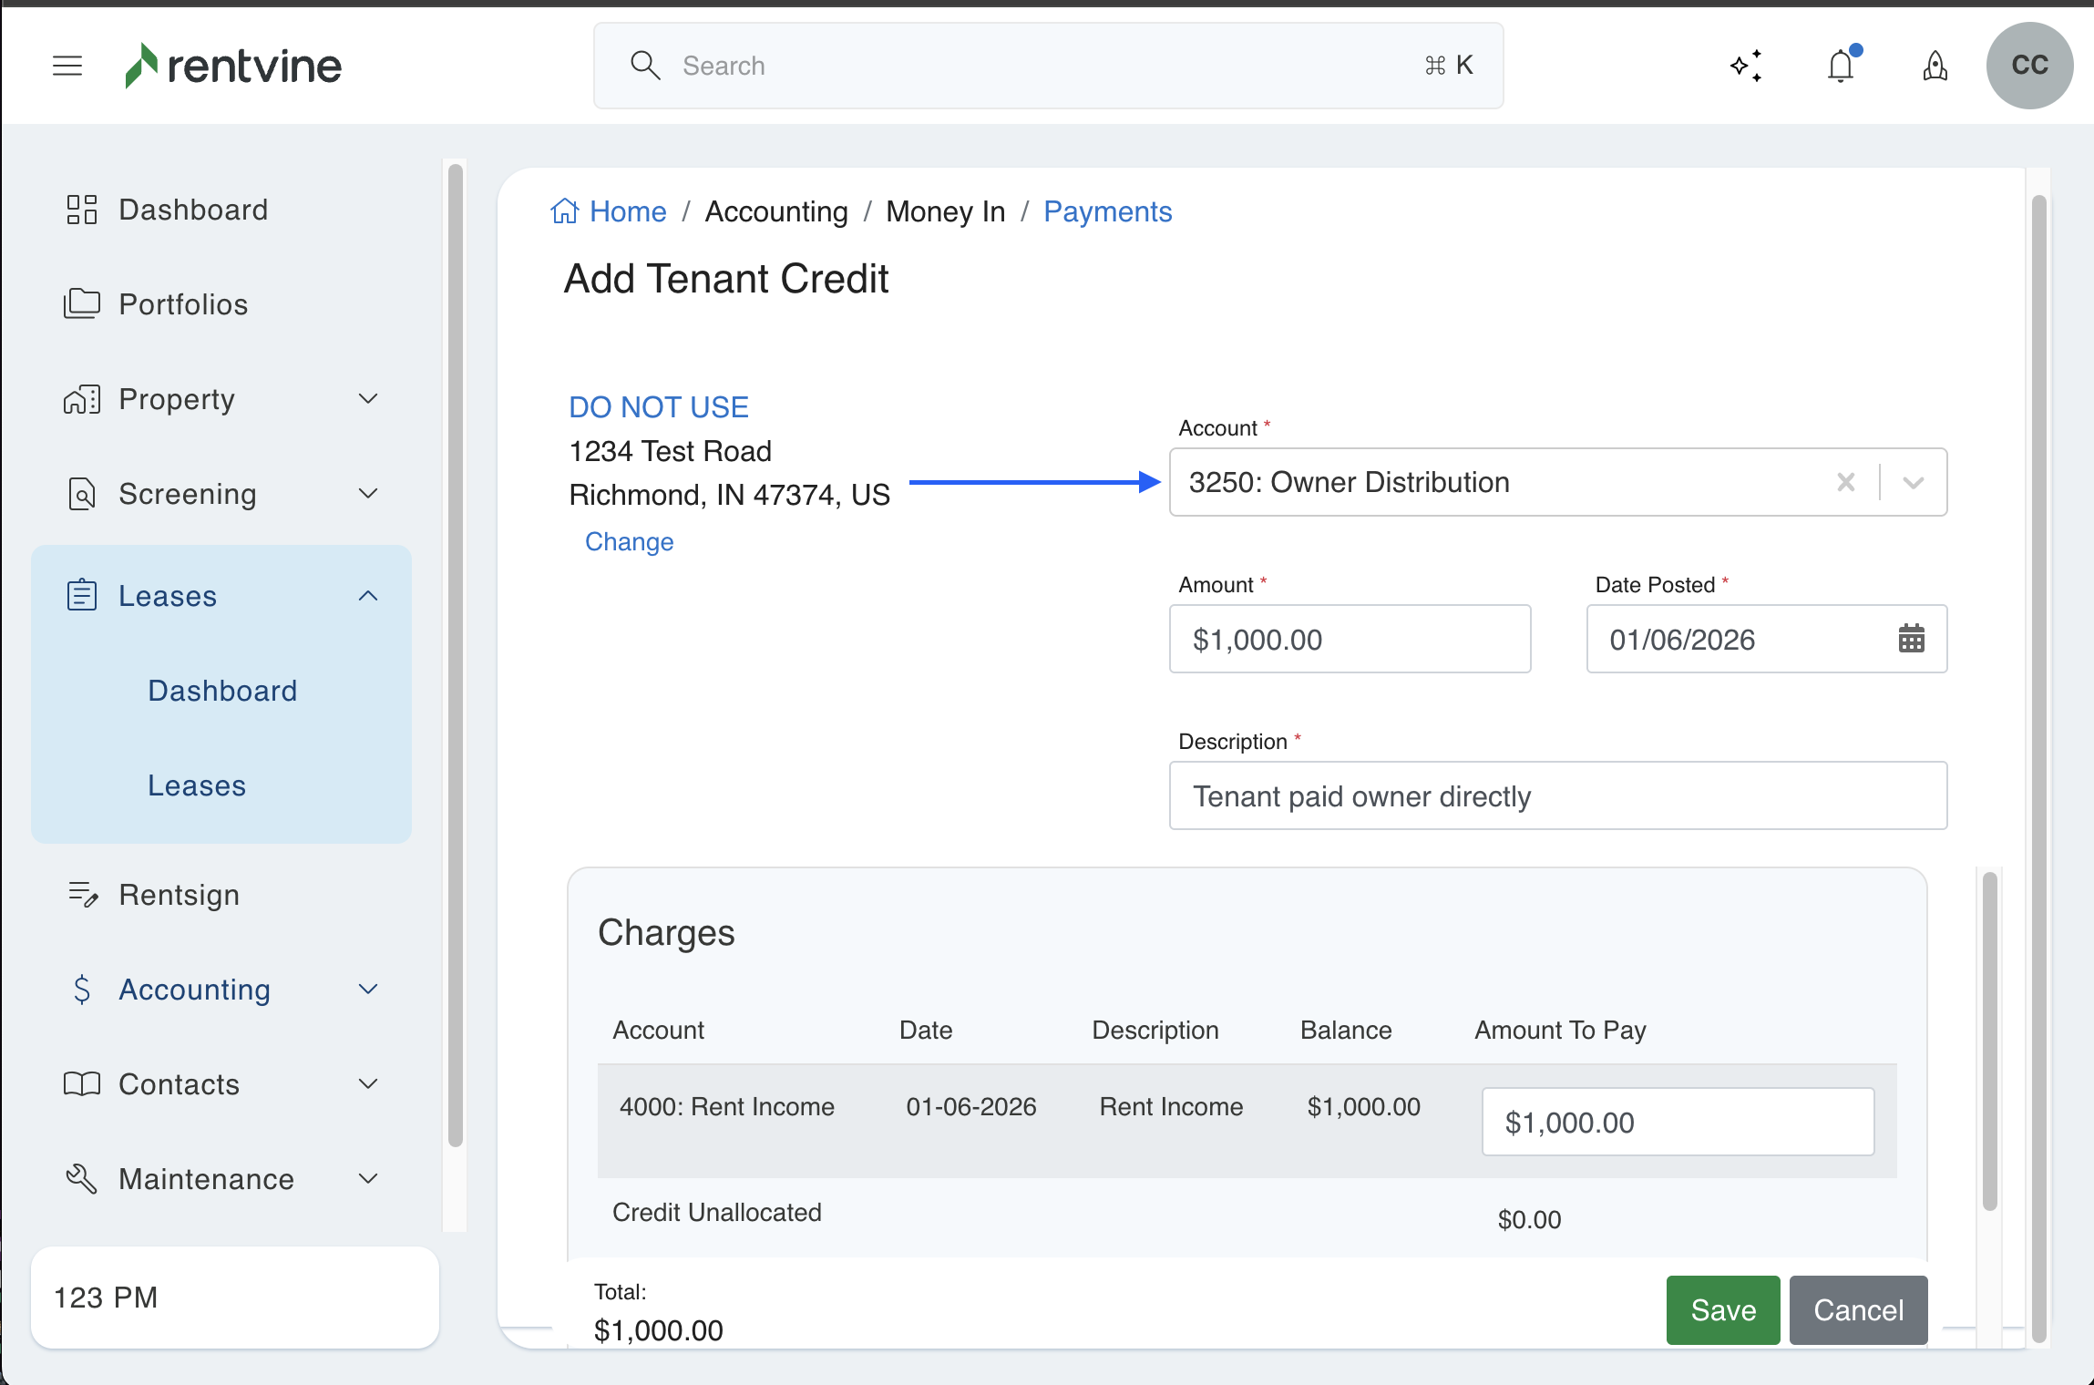The width and height of the screenshot is (2094, 1385).
Task: Open the Date Posted calendar picker
Action: point(1911,639)
